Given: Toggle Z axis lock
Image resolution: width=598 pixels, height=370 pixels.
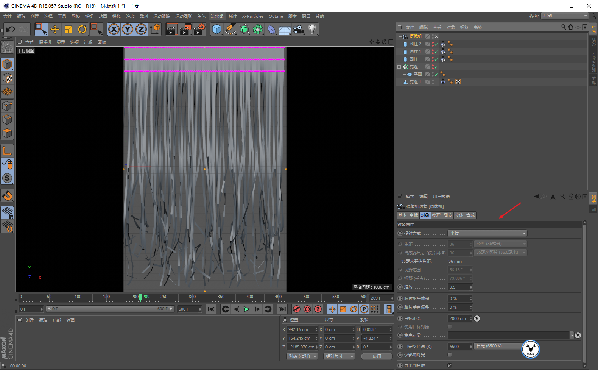Looking at the screenshot, I should pyautogui.click(x=141, y=29).
